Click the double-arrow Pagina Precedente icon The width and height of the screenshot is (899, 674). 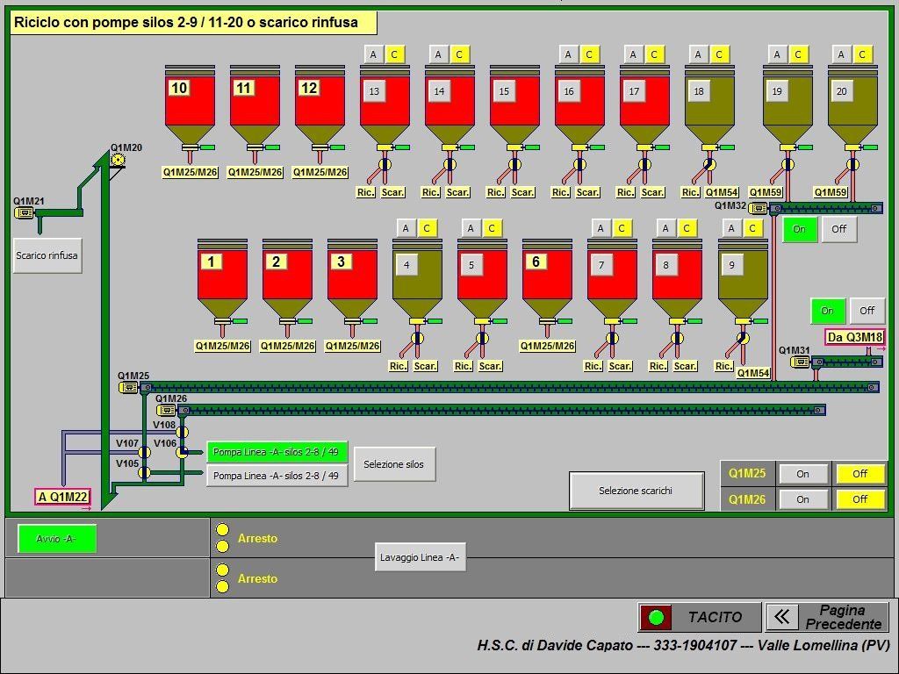(x=780, y=617)
